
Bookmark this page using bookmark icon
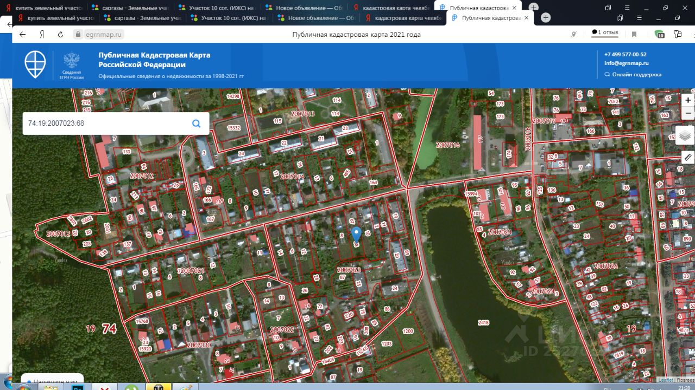tap(634, 34)
